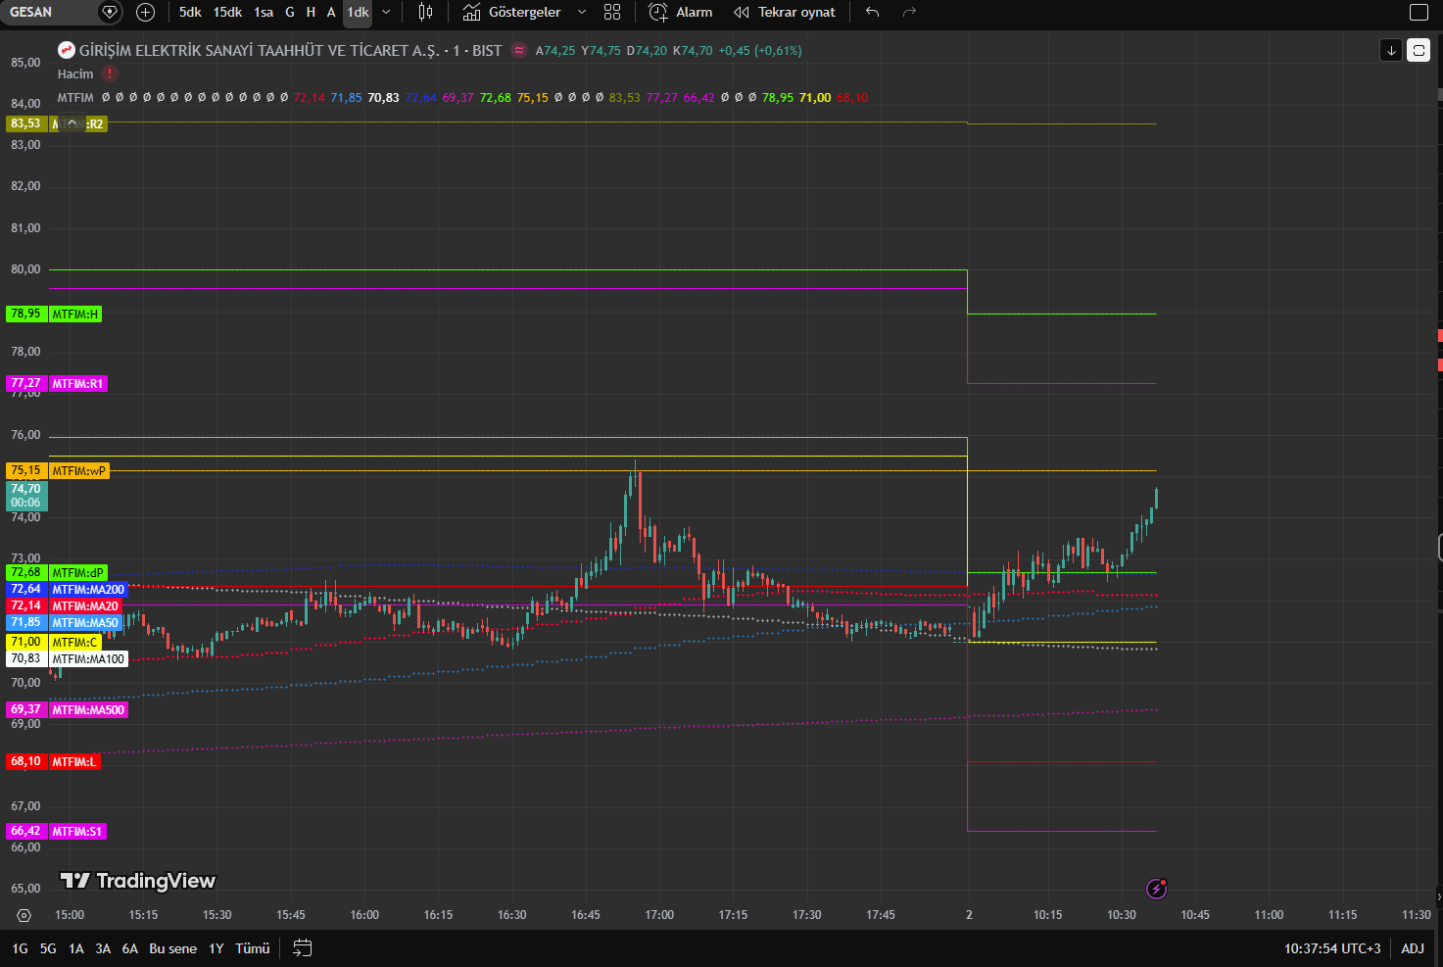1443x967 pixels.
Task: Create an alert with the Alarm button
Action: point(681,12)
